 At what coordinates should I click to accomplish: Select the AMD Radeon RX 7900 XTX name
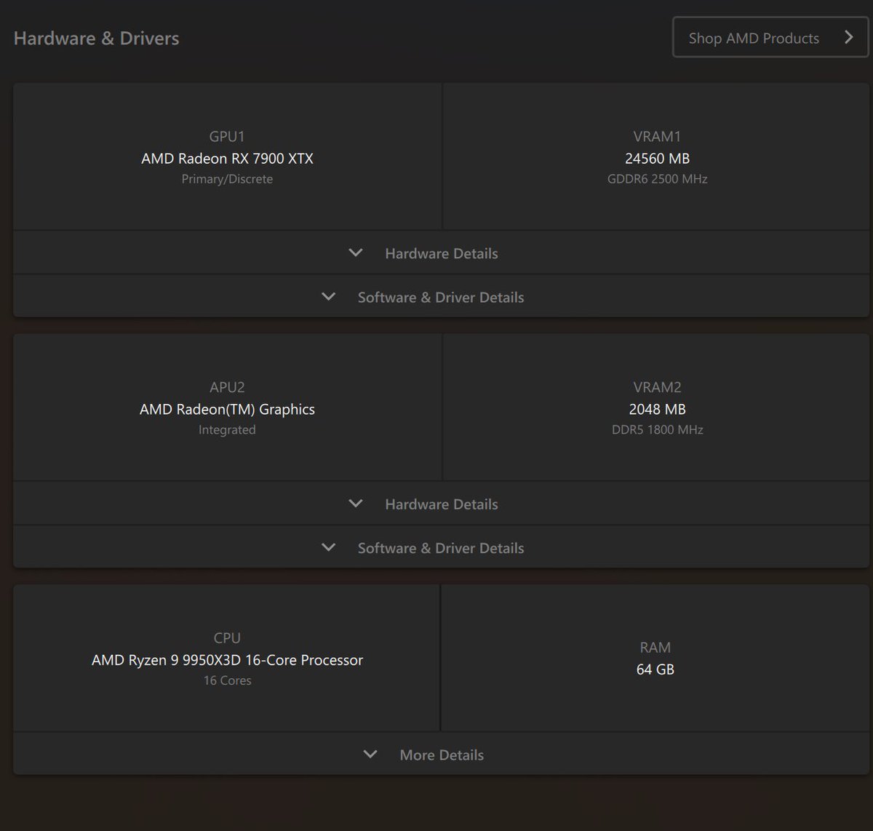tap(227, 159)
